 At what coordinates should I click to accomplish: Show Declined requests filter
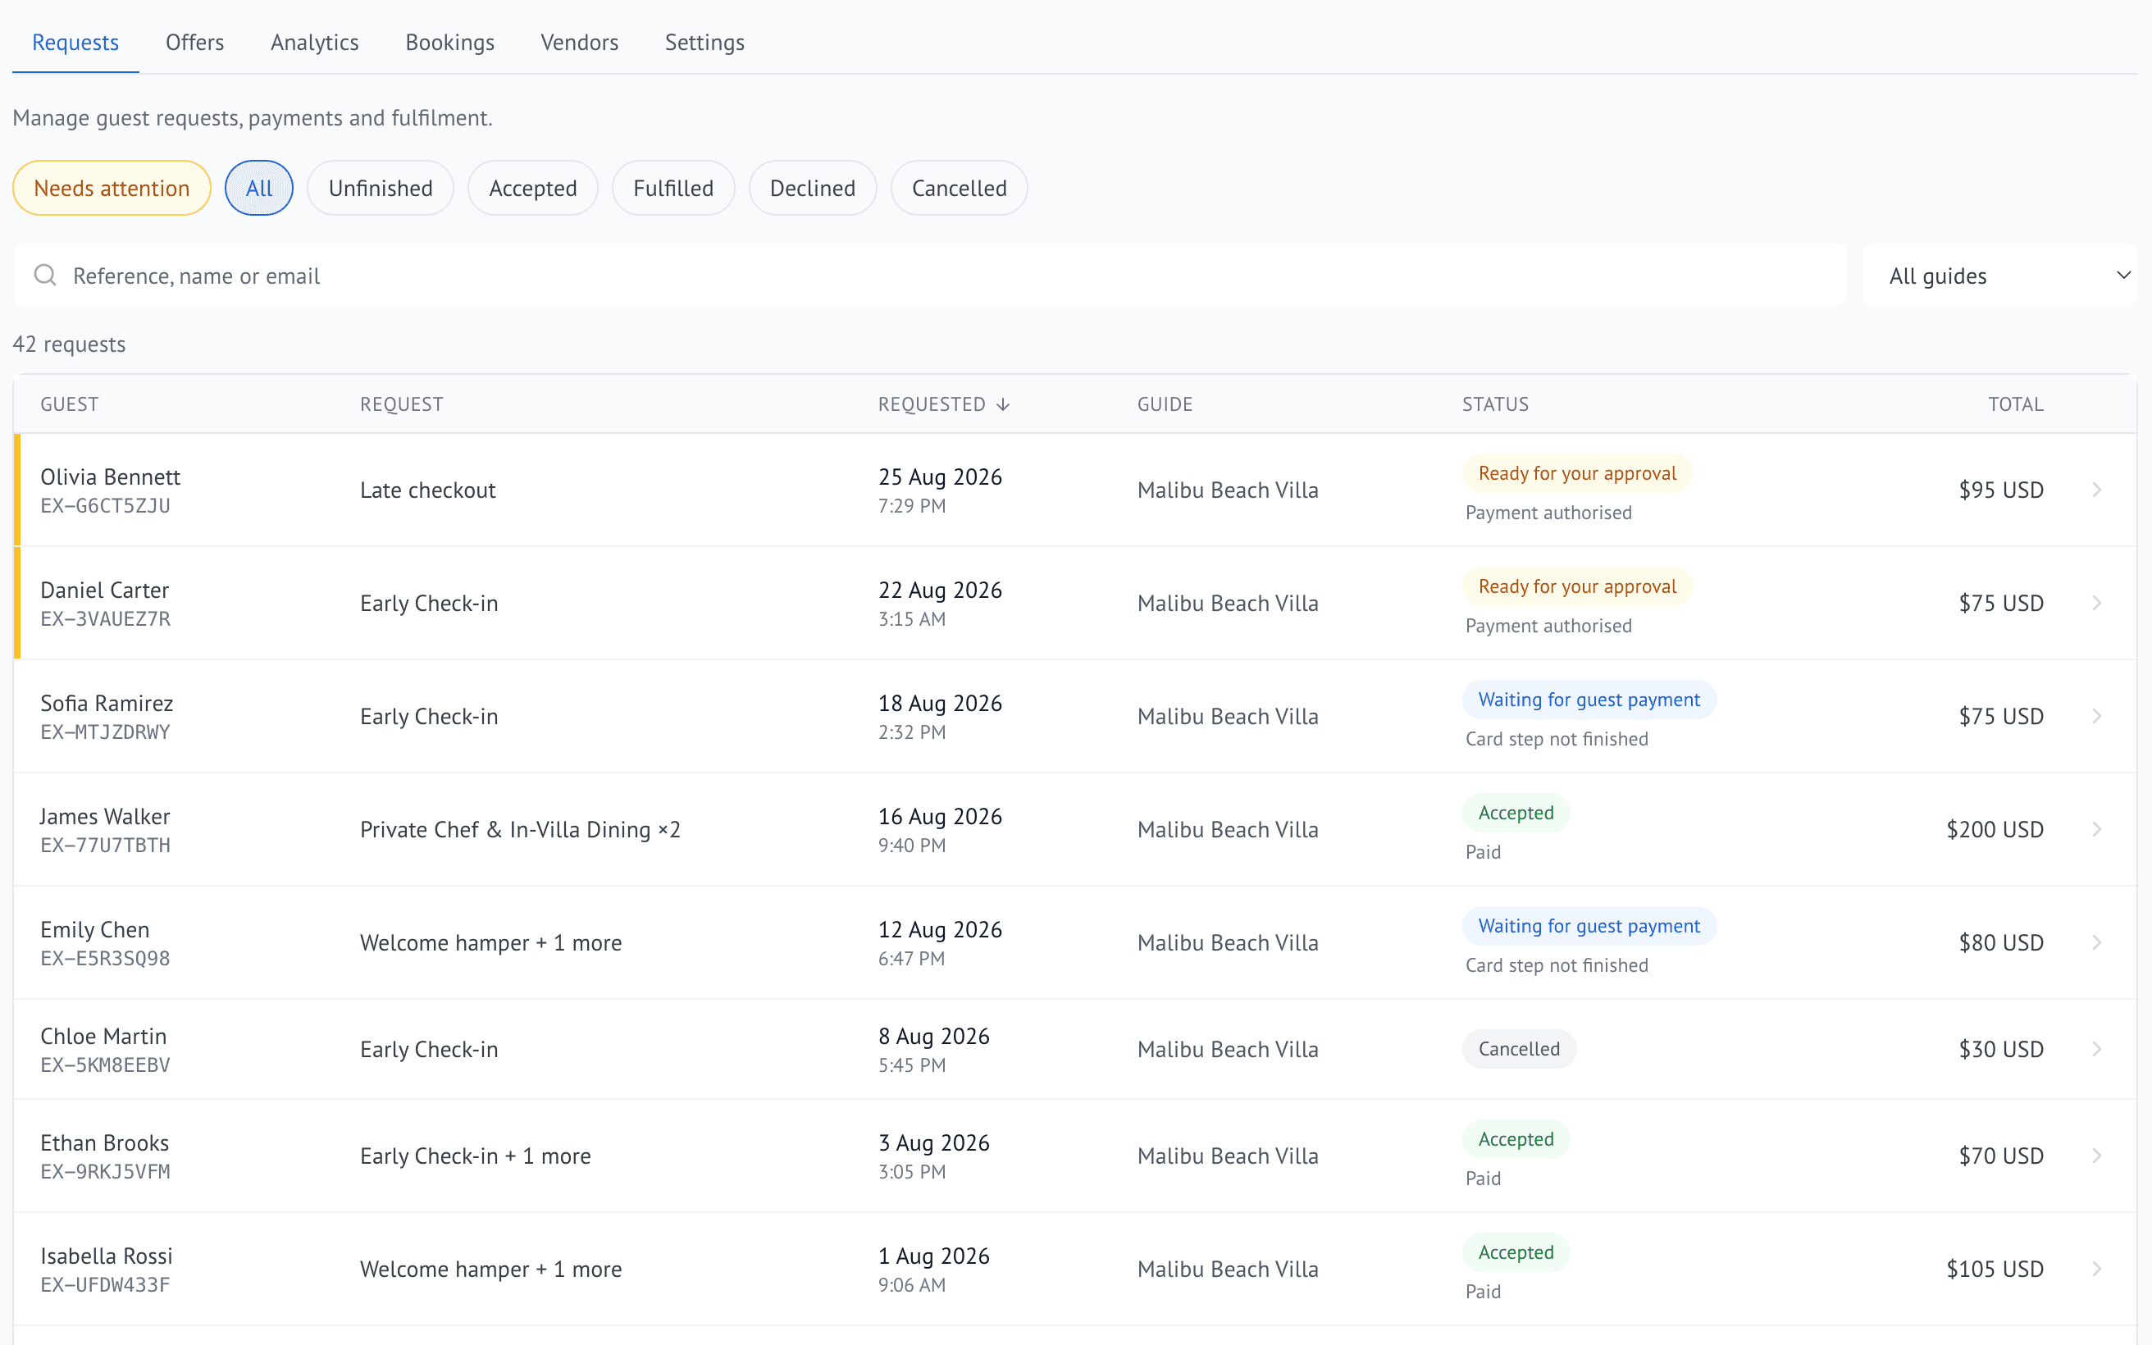pos(813,188)
